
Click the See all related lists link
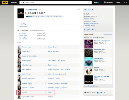tap(91, 86)
